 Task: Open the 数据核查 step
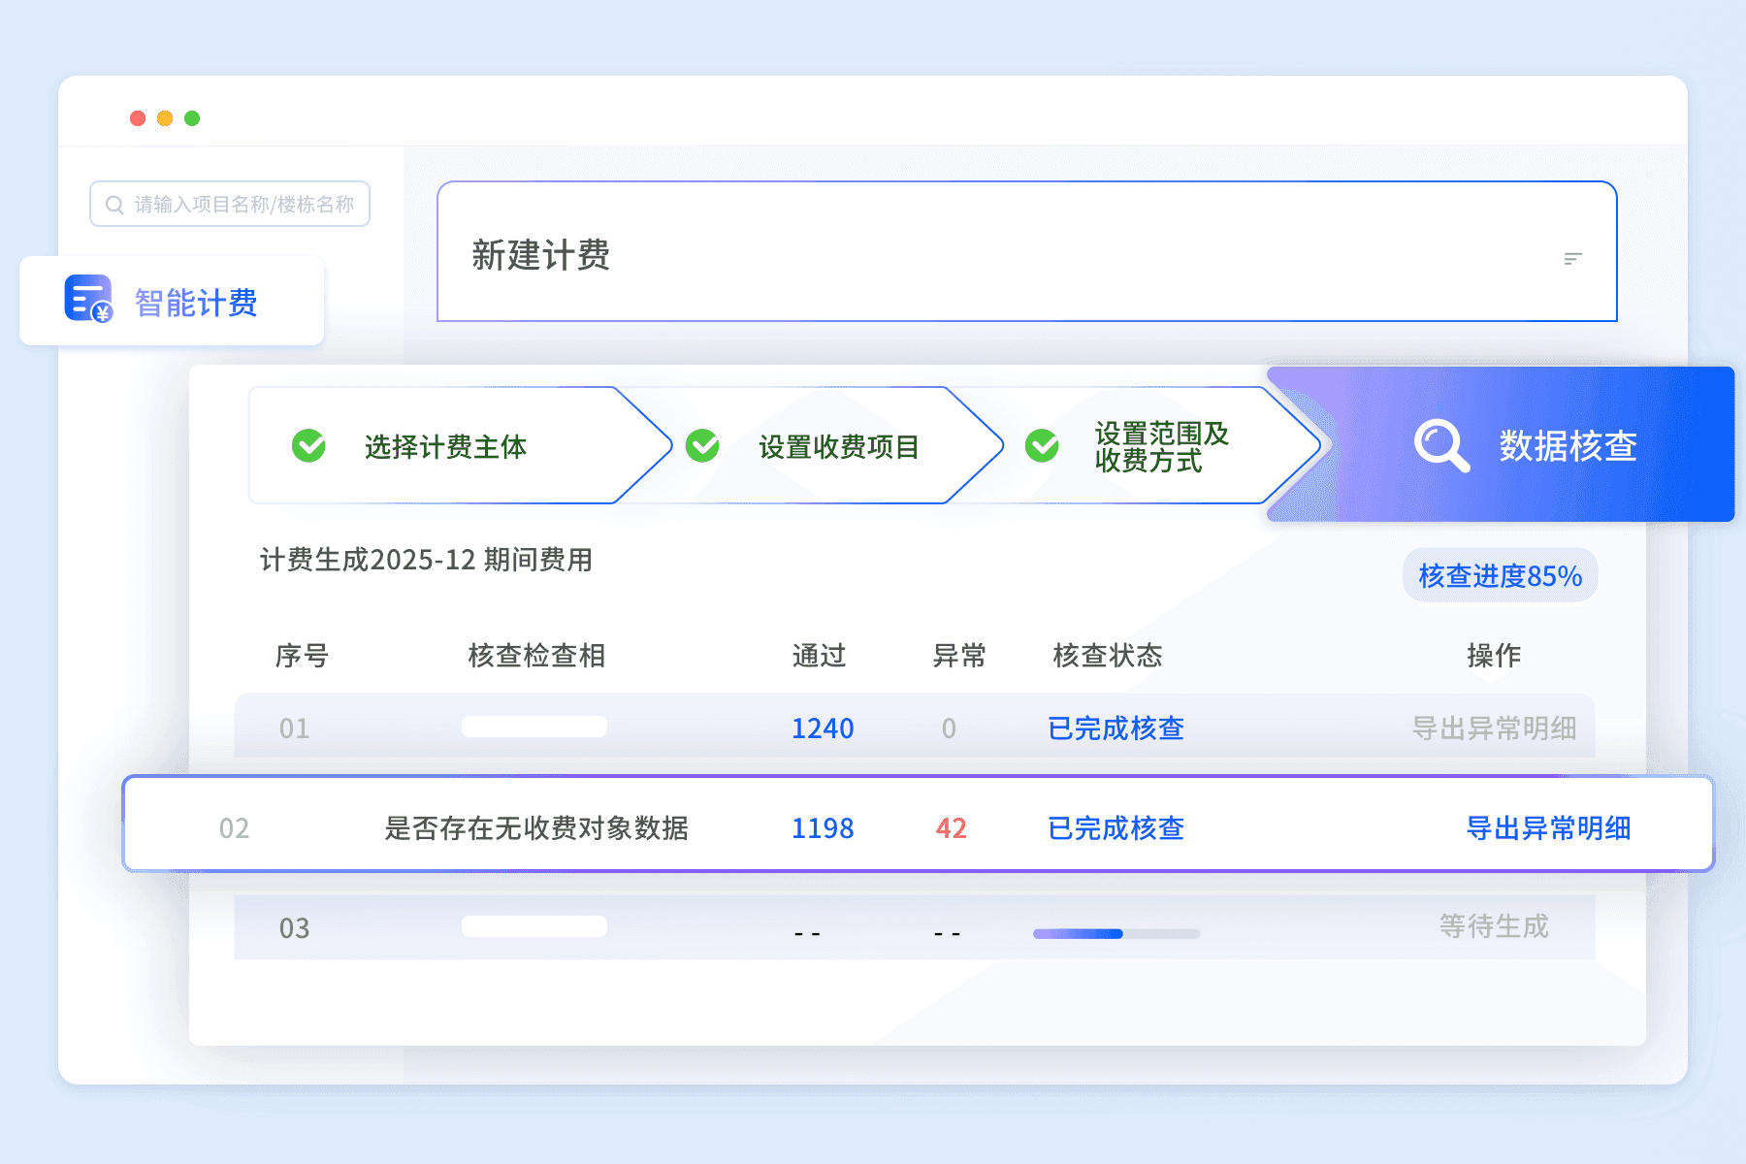coord(1501,444)
